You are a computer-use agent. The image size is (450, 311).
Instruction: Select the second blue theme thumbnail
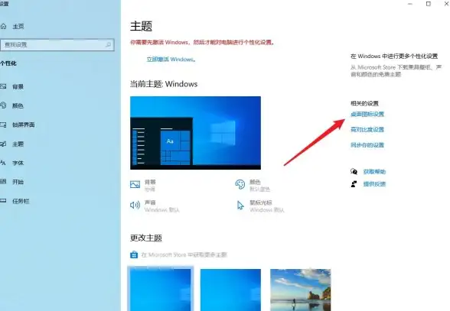click(230, 290)
